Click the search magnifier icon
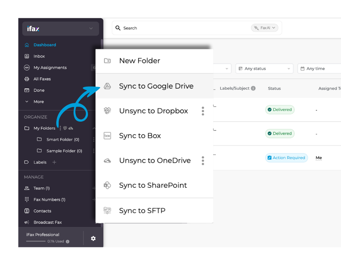Screen dimensions: 341x256 click(x=118, y=28)
